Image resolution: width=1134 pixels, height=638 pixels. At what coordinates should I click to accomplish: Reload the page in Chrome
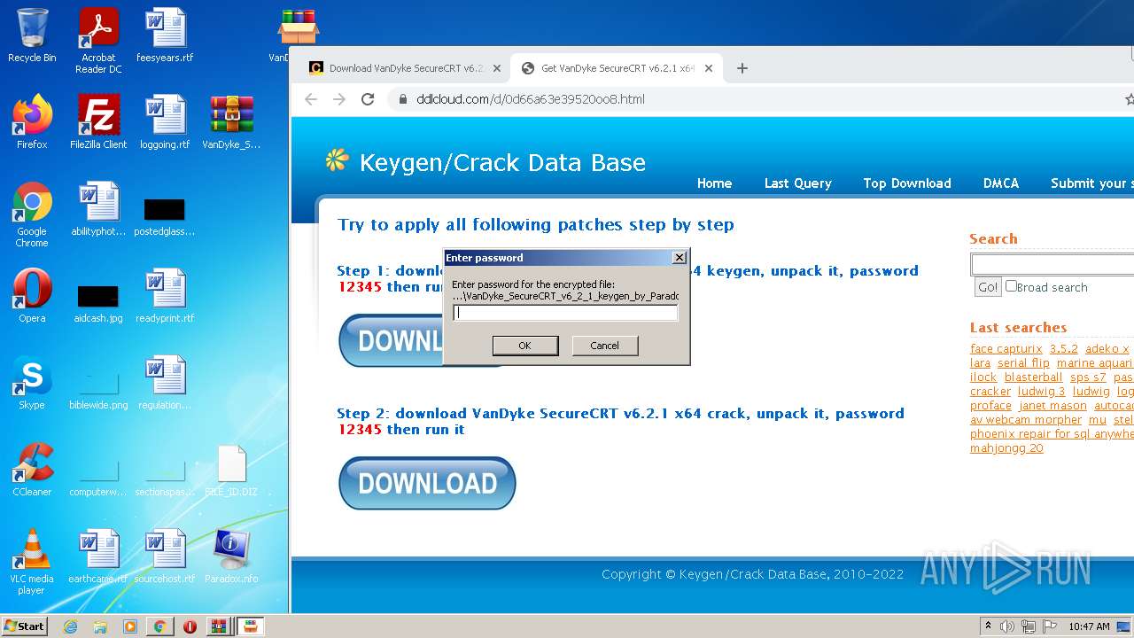[x=368, y=99]
